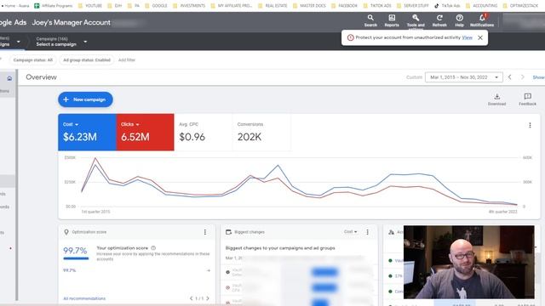Open the Cost metric dropdown in blue tile

pyautogui.click(x=71, y=124)
